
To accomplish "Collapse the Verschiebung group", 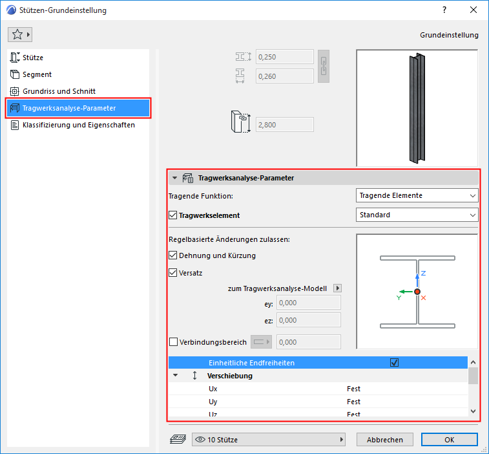I will (175, 375).
